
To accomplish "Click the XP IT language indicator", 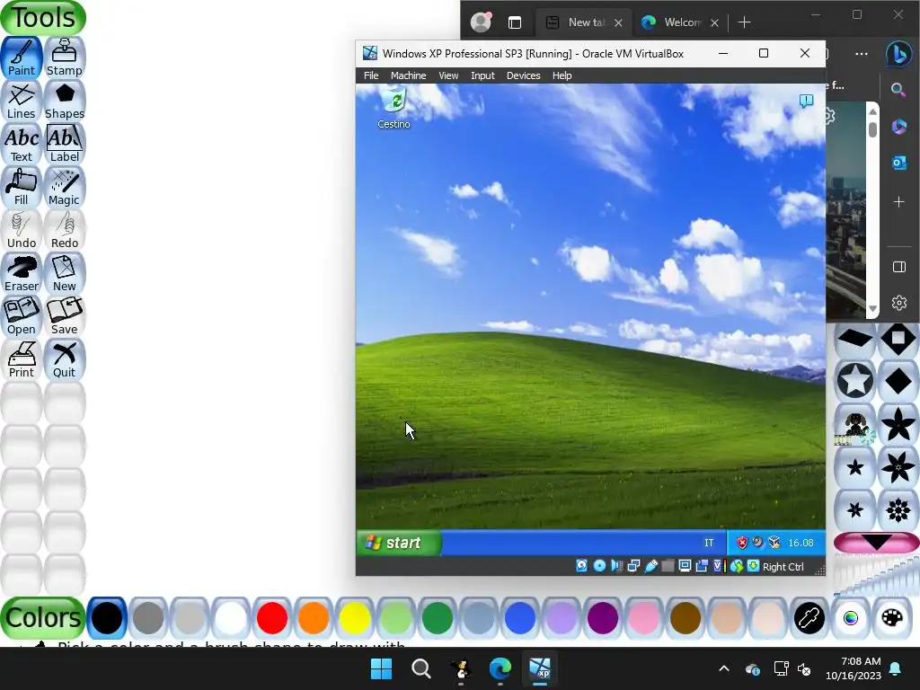I will [x=709, y=543].
